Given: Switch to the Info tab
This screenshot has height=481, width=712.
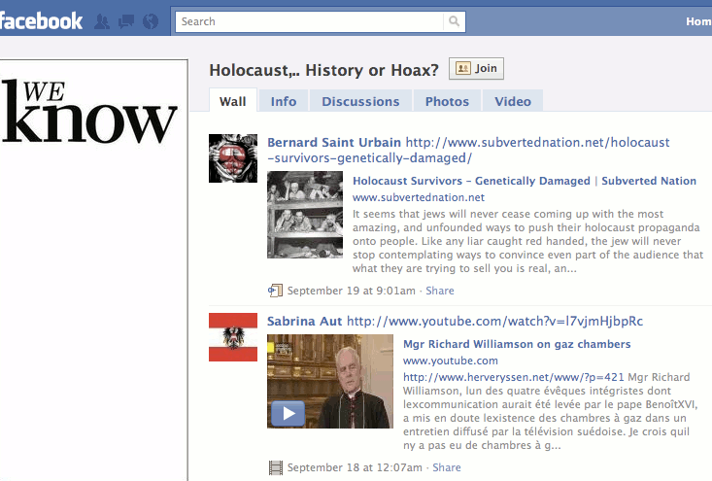Looking at the screenshot, I should click(284, 101).
